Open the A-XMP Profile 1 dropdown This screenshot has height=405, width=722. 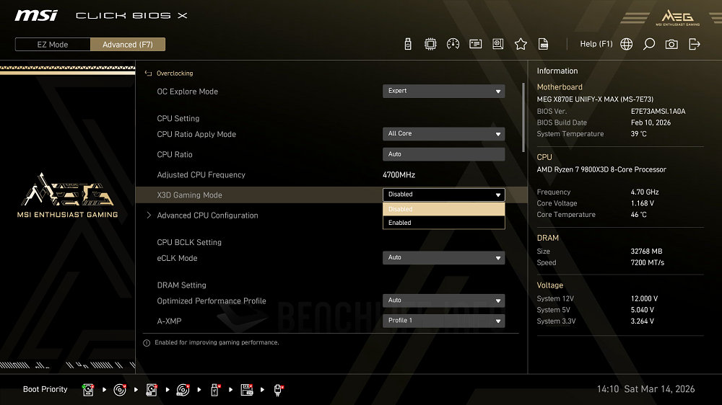point(444,321)
